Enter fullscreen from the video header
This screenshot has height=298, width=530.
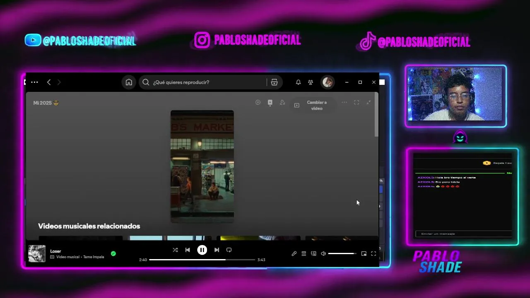pos(357,102)
